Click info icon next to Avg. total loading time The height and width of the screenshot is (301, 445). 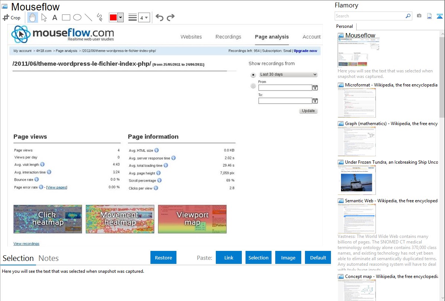[166, 166]
